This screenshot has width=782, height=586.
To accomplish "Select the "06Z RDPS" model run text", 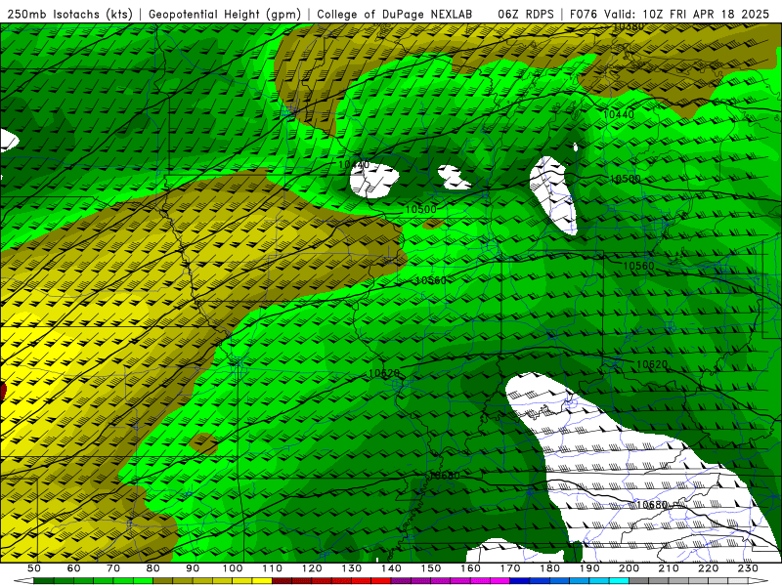I will coord(526,14).
